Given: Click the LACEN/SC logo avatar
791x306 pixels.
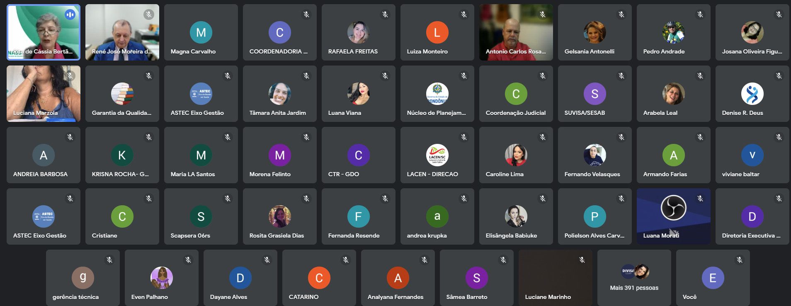Looking at the screenshot, I should pyautogui.click(x=437, y=155).
